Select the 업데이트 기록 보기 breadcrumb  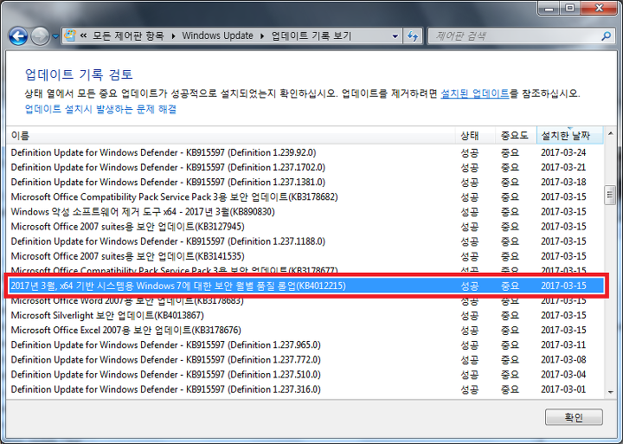coord(311,35)
